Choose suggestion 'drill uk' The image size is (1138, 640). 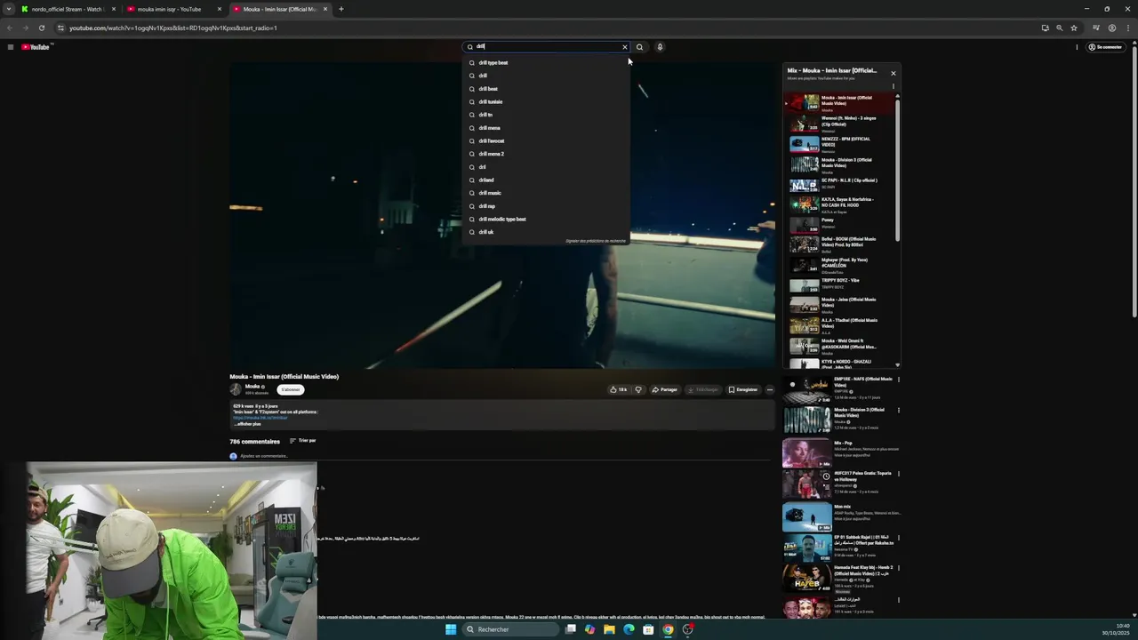(547, 232)
